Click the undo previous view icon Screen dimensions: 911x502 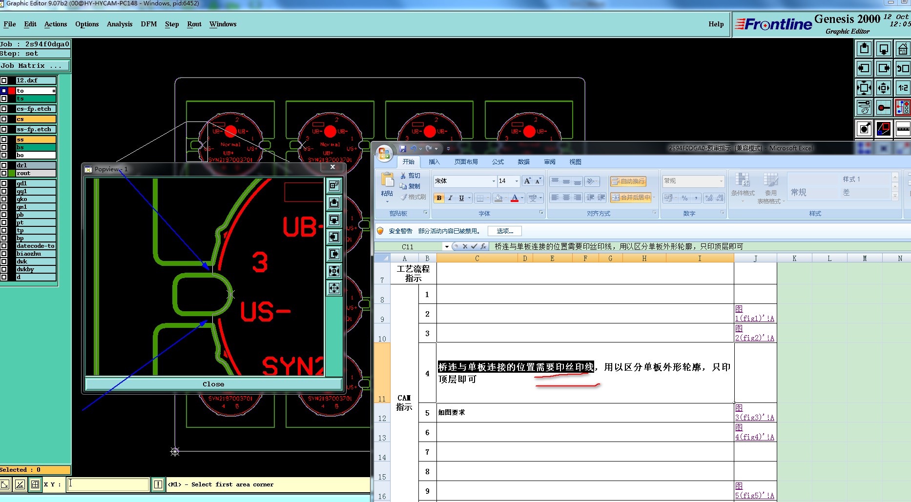903,69
